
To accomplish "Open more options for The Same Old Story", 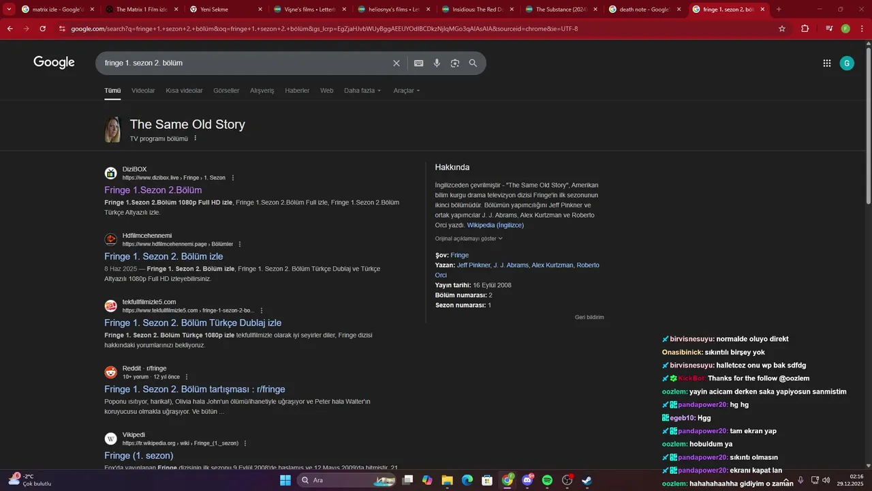I will (195, 138).
